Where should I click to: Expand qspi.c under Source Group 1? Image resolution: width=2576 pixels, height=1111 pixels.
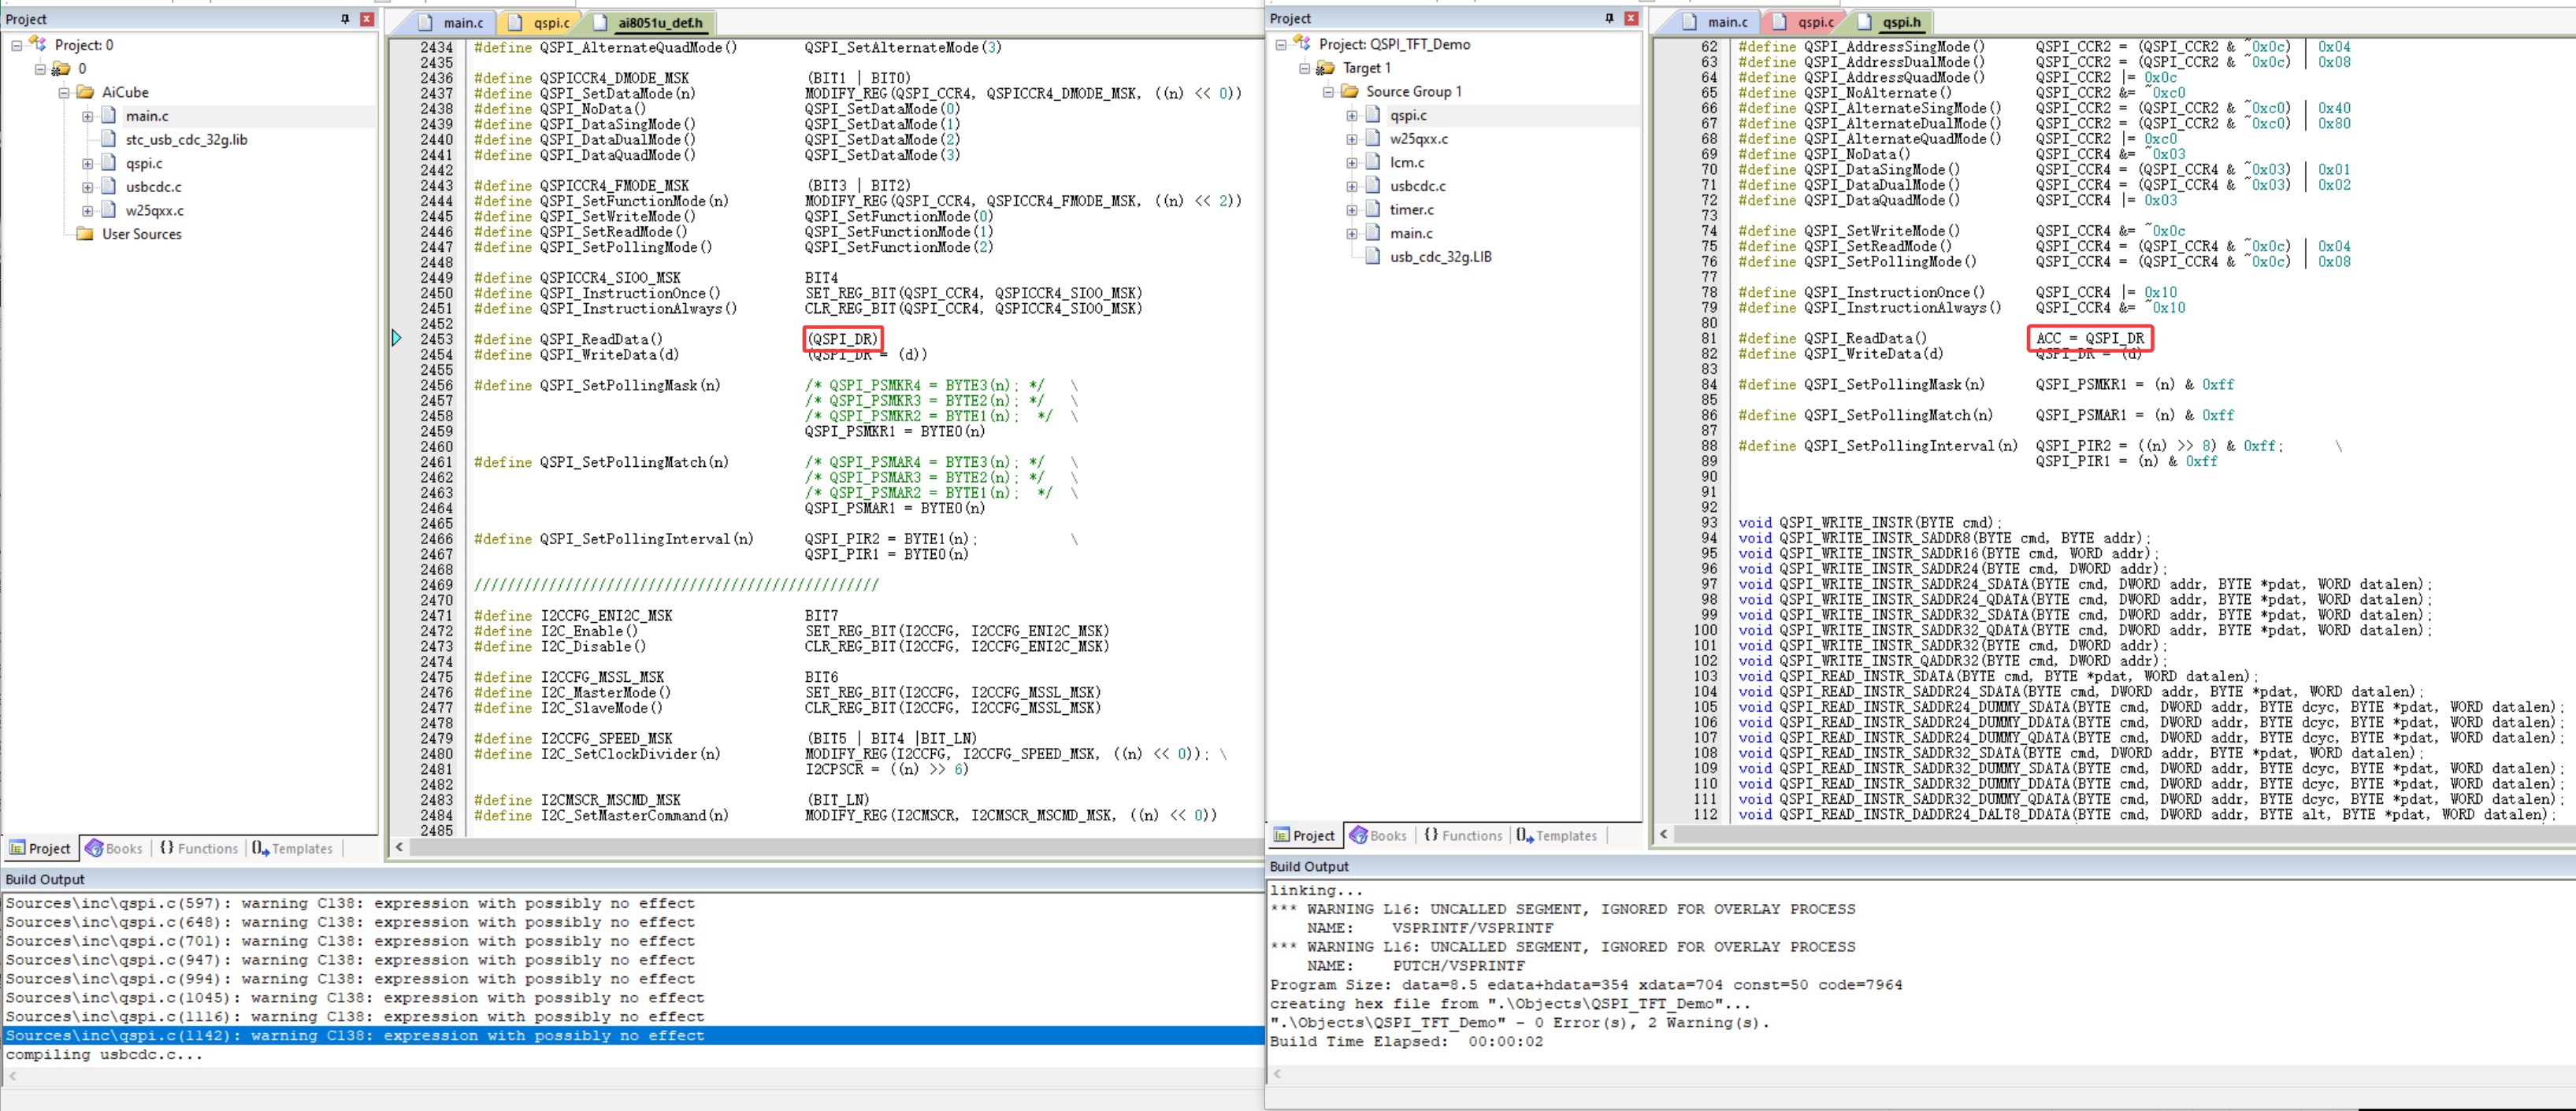[1351, 115]
